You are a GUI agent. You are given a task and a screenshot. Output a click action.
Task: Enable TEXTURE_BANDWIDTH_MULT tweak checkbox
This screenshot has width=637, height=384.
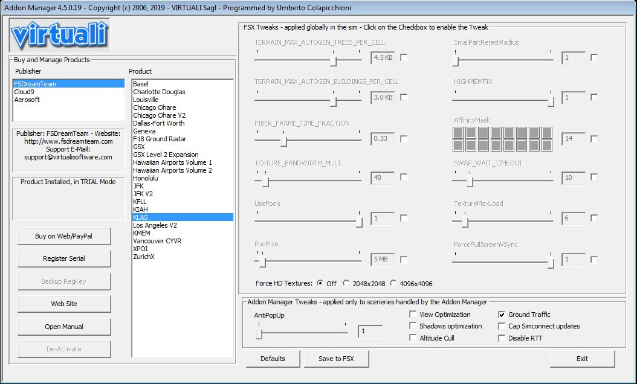click(404, 177)
